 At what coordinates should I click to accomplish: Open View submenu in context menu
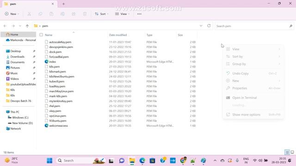click(x=253, y=49)
